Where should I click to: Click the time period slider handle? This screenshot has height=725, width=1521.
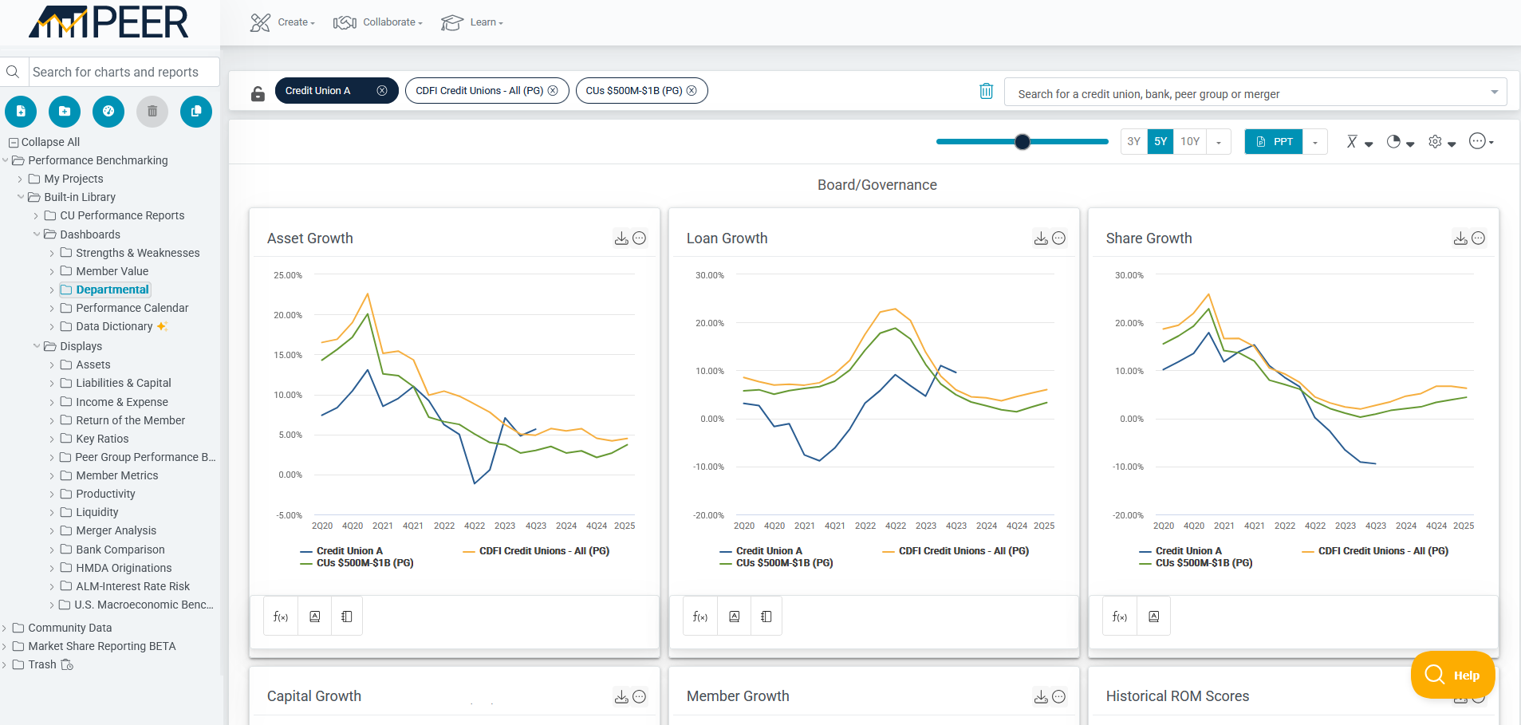click(x=1022, y=142)
